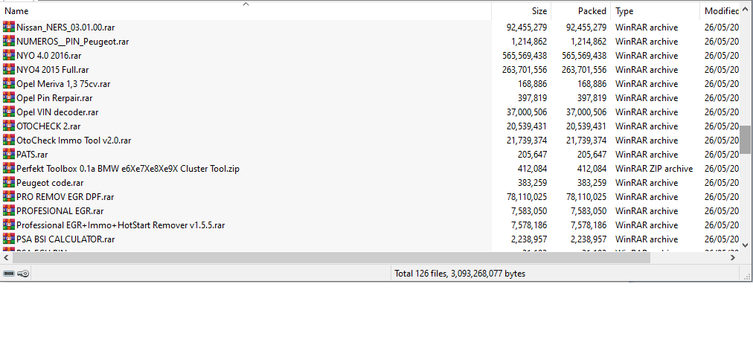The image size is (753, 342).
Task: Click the Peugeot code.rar archive icon
Action: [9, 183]
